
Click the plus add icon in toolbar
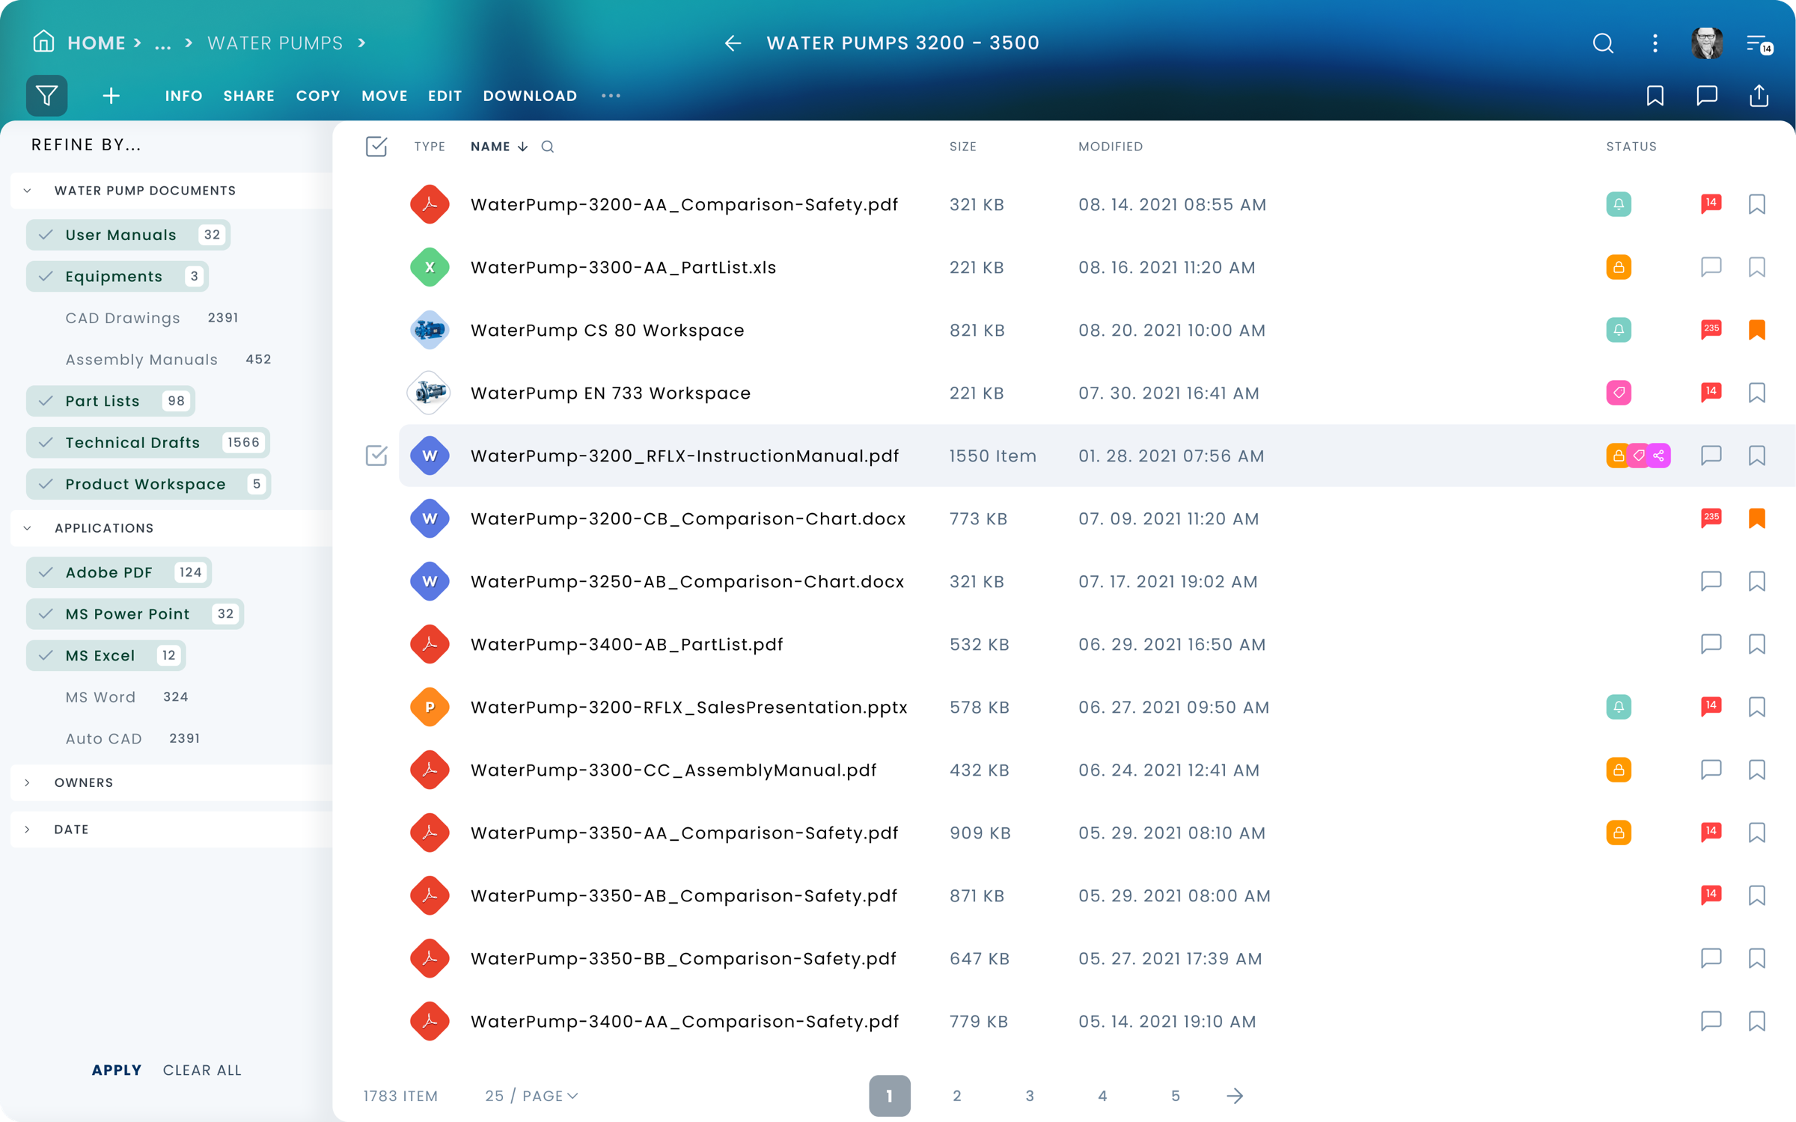pos(111,96)
